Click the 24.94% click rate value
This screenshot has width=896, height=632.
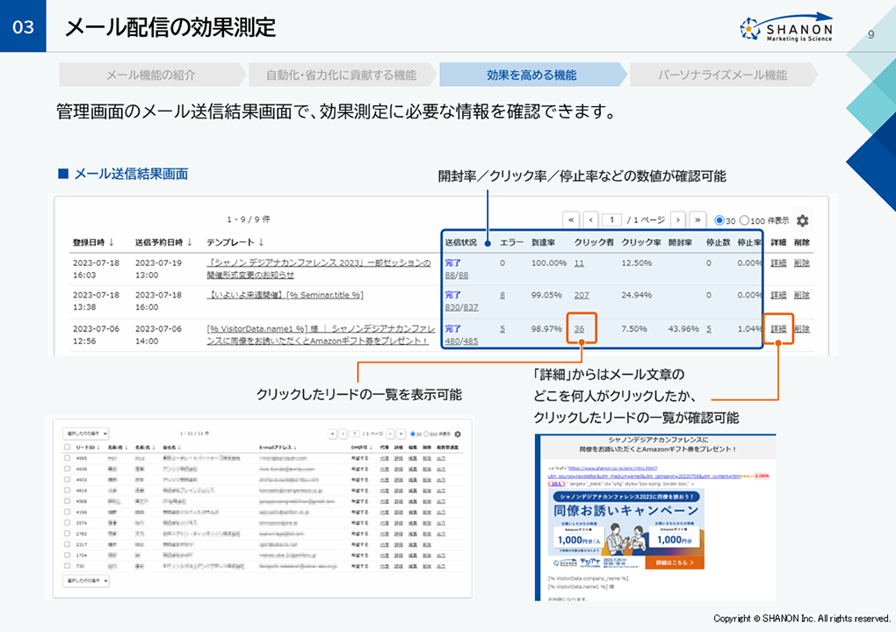637,295
